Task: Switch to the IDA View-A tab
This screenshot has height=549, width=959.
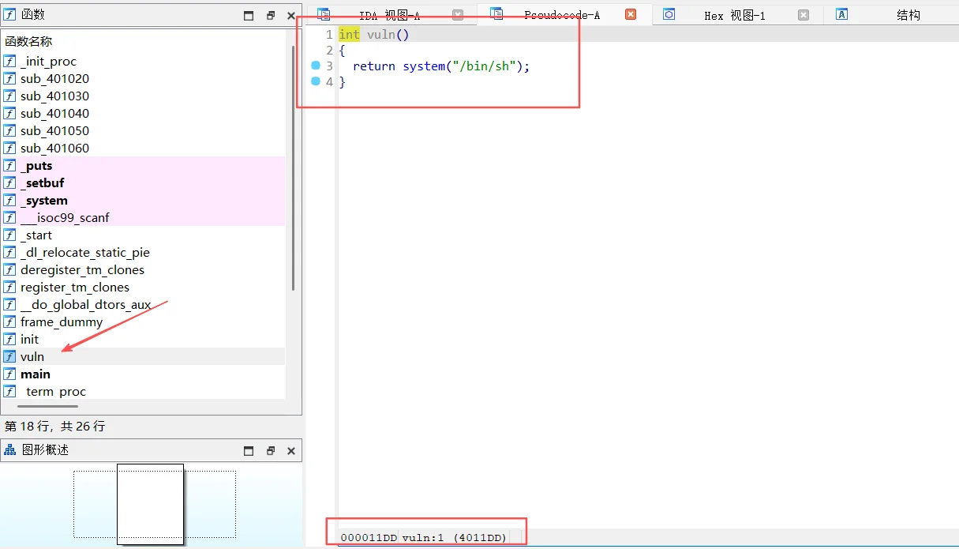Action: tap(389, 15)
